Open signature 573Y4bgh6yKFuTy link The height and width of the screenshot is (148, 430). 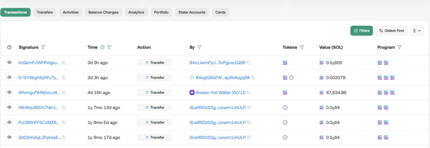click(x=39, y=78)
